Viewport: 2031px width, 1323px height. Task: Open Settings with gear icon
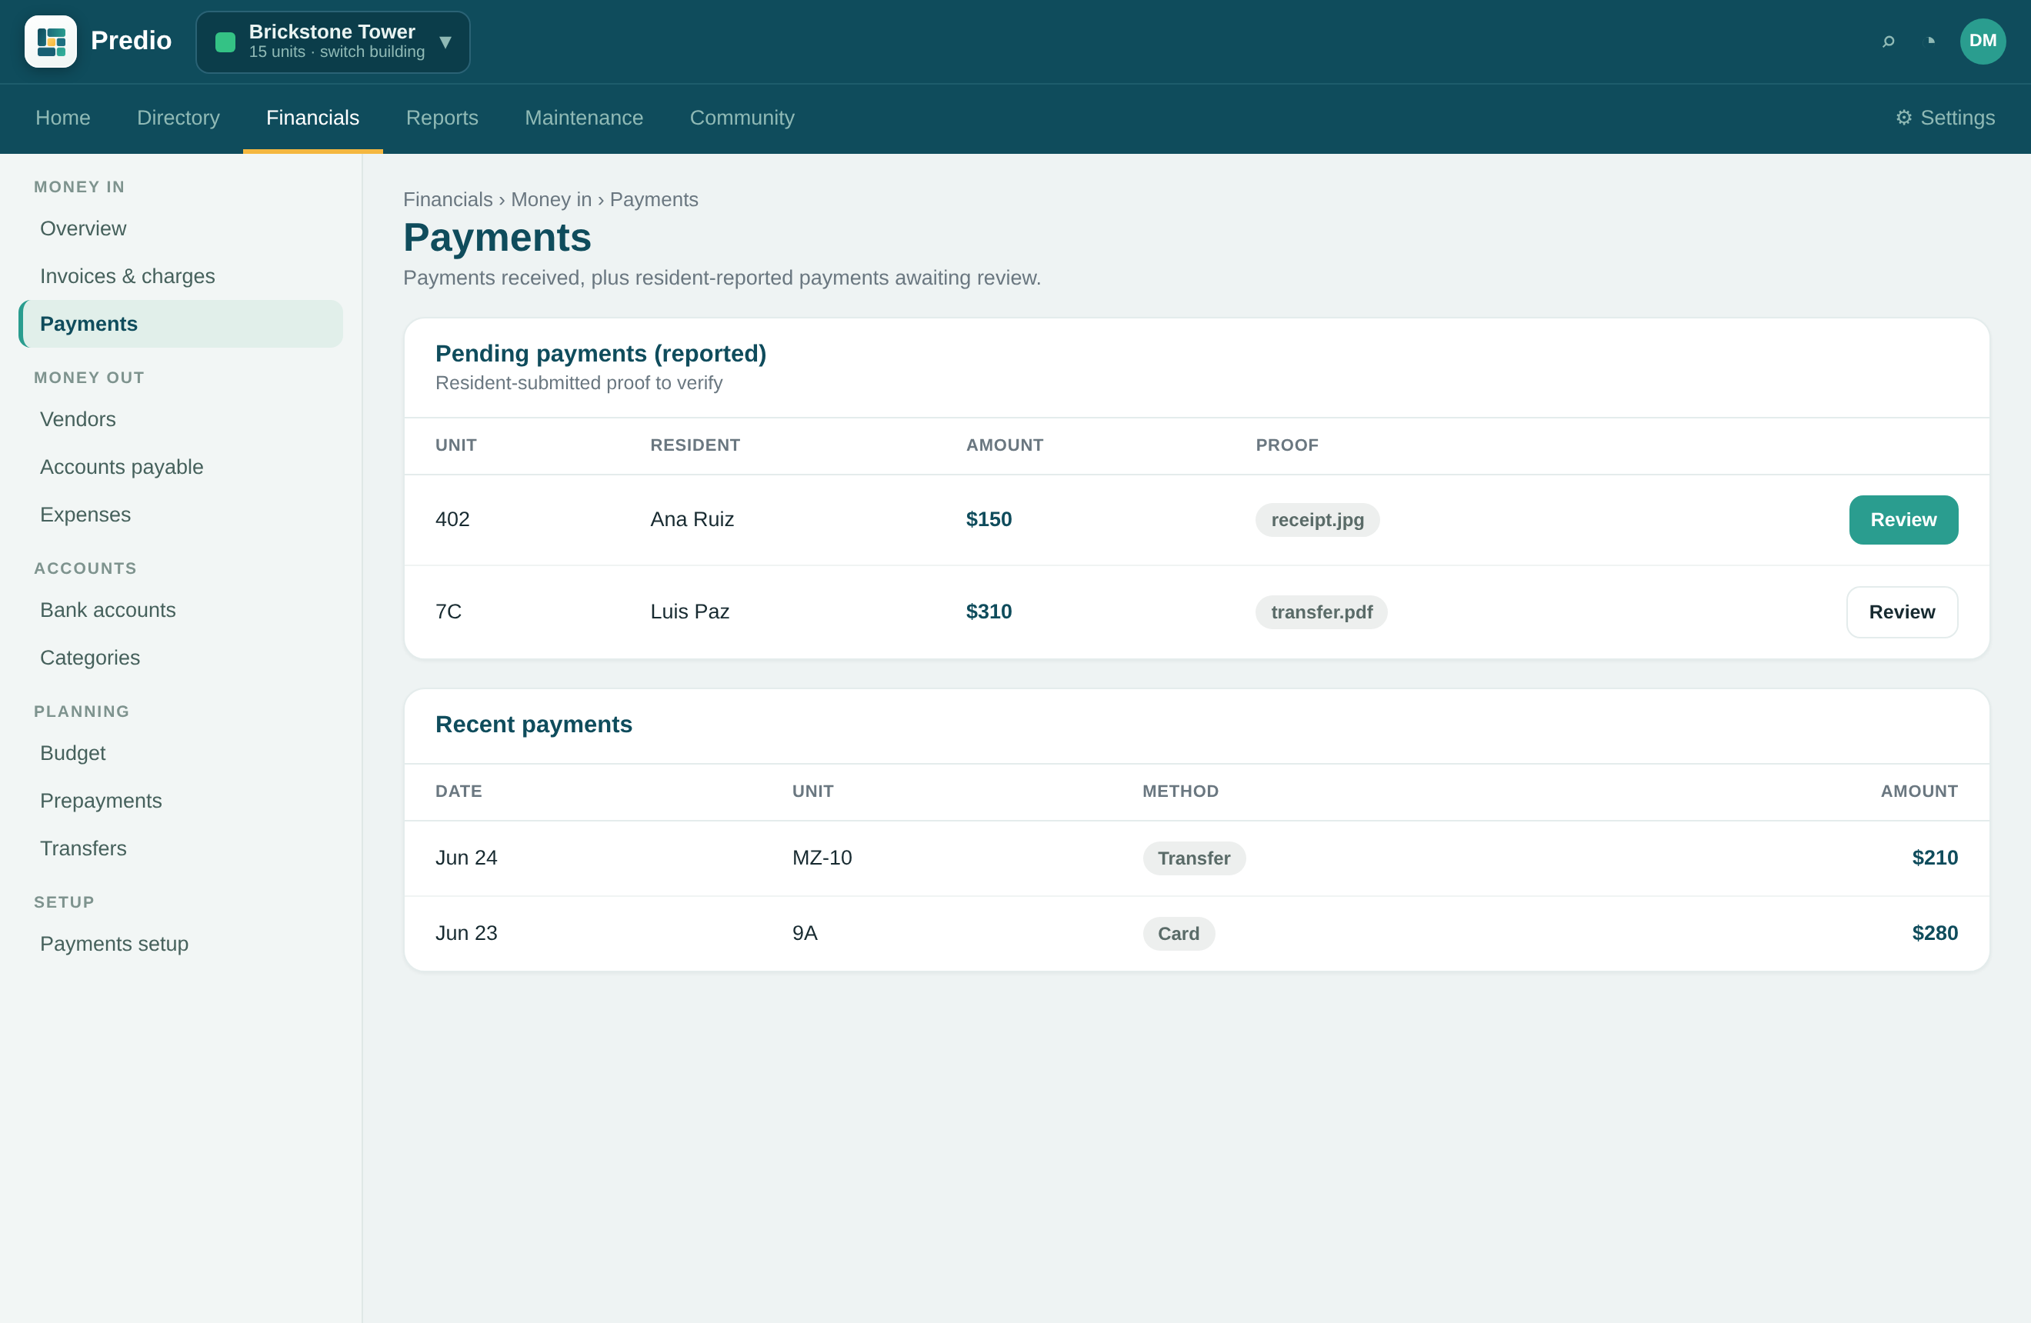(x=1945, y=118)
